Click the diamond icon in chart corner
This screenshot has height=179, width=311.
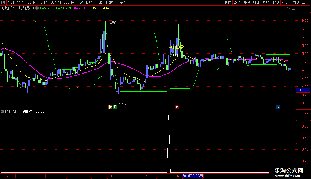click(x=288, y=8)
